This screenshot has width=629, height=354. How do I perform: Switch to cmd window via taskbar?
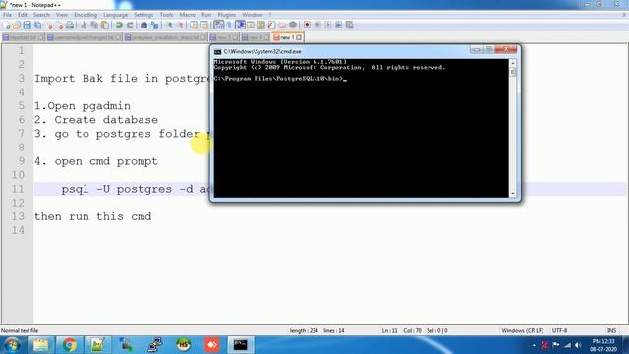pyautogui.click(x=240, y=345)
